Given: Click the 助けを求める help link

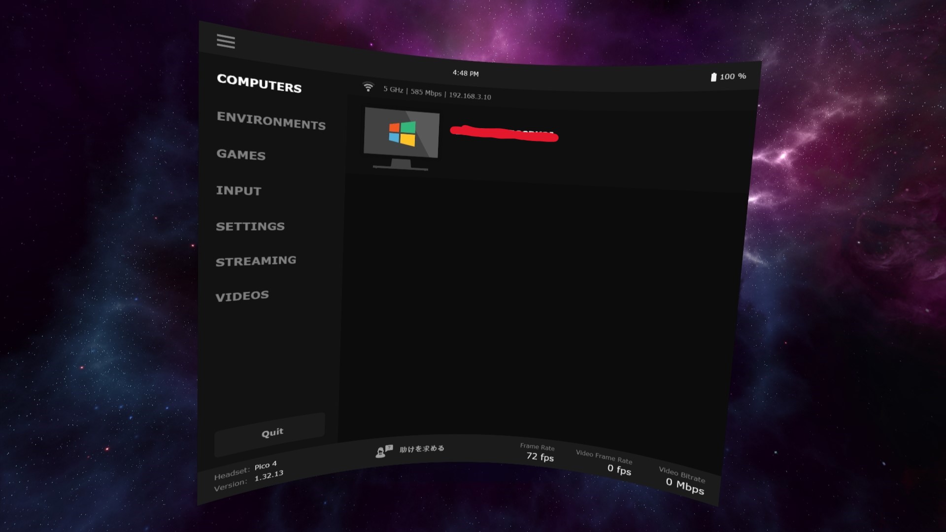Looking at the screenshot, I should click(x=421, y=449).
